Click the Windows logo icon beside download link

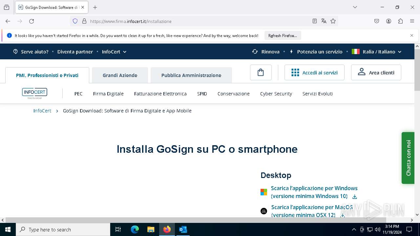click(x=264, y=192)
